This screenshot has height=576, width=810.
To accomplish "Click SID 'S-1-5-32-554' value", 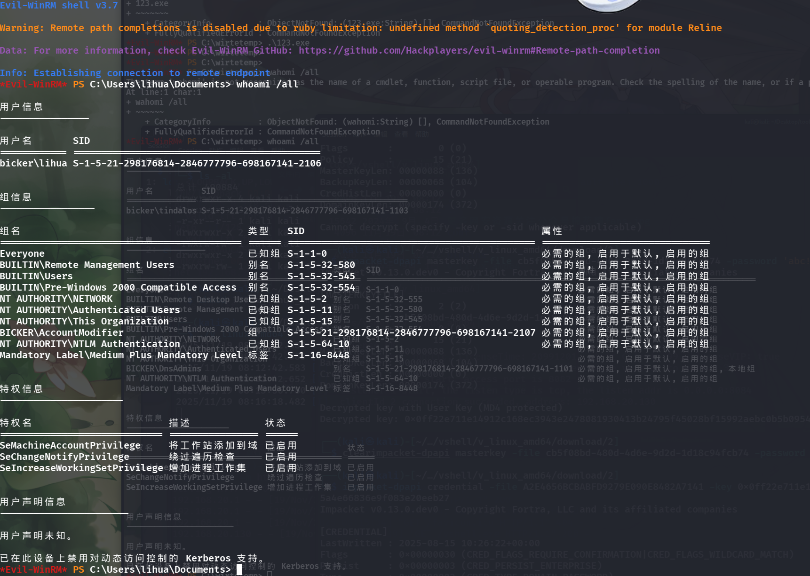I will tap(321, 287).
